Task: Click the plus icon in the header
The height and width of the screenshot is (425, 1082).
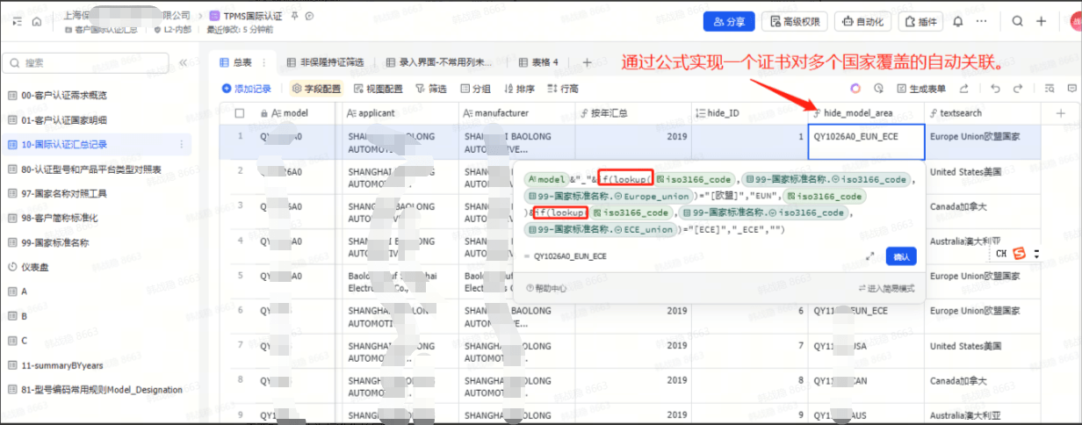Action: point(1041,21)
